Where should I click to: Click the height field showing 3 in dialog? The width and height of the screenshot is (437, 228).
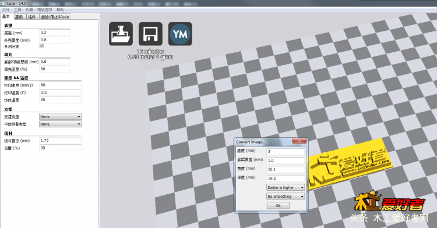[286, 152]
